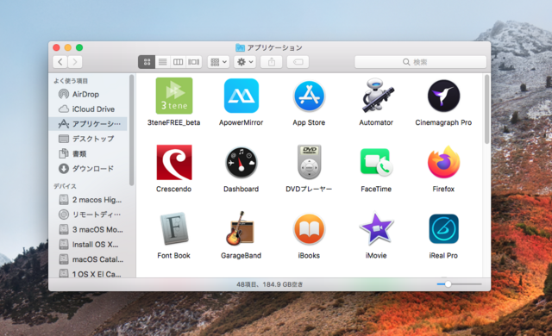Open デスクトップ in the sidebar
This screenshot has width=552, height=336.
[x=88, y=139]
